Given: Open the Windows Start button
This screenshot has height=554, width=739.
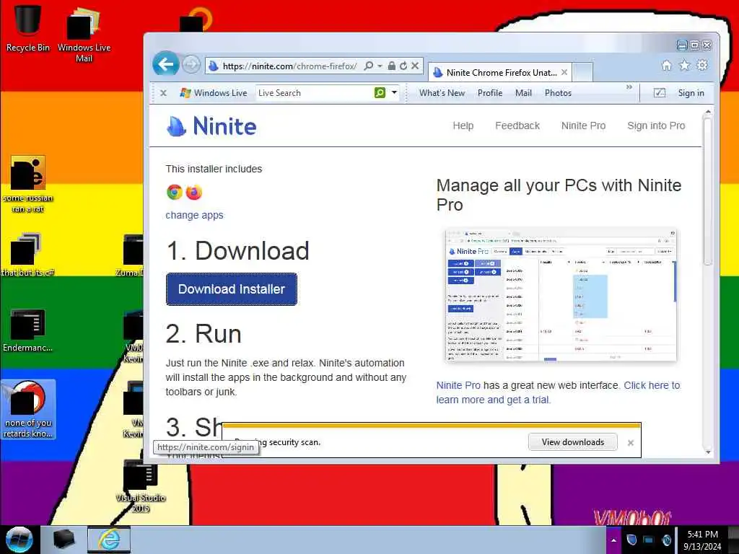Looking at the screenshot, I should (19, 540).
